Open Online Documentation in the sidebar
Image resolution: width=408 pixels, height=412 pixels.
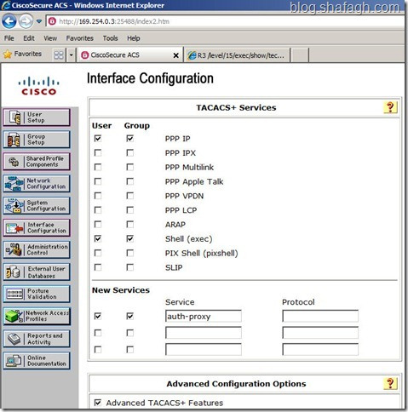[37, 361]
